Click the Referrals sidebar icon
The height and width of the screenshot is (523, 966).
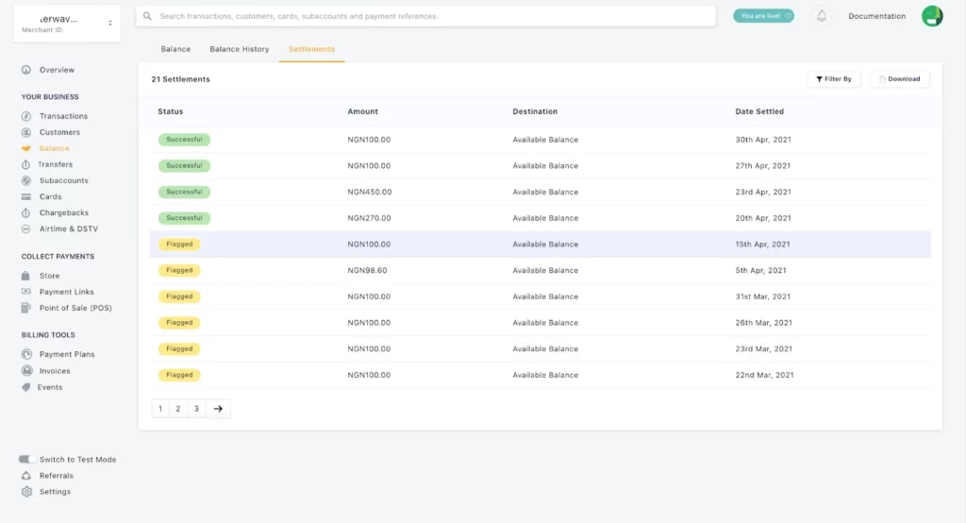click(25, 476)
